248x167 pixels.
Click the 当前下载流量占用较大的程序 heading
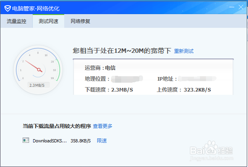click(57, 126)
